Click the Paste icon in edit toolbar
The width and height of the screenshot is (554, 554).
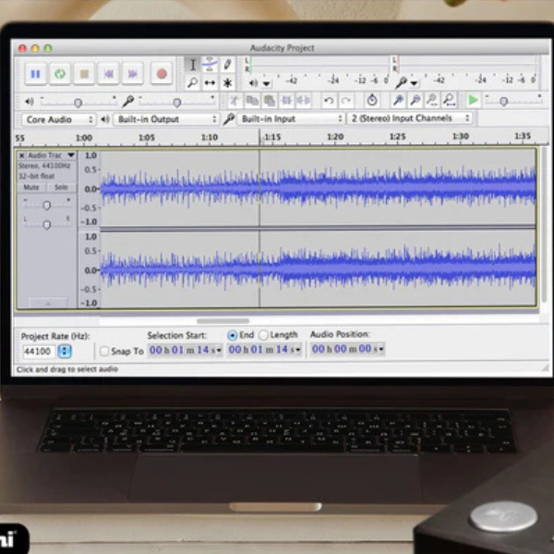270,101
